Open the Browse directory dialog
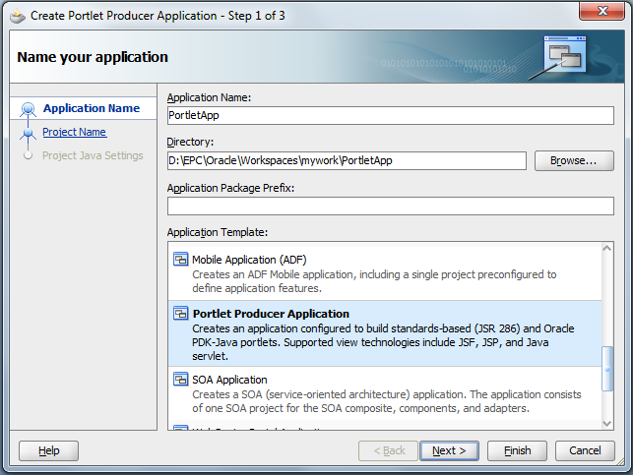Screen dimensions: 633x475 (574, 160)
